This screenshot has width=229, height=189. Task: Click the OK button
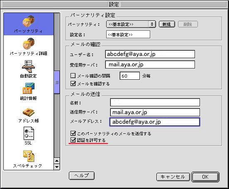tap(205, 177)
